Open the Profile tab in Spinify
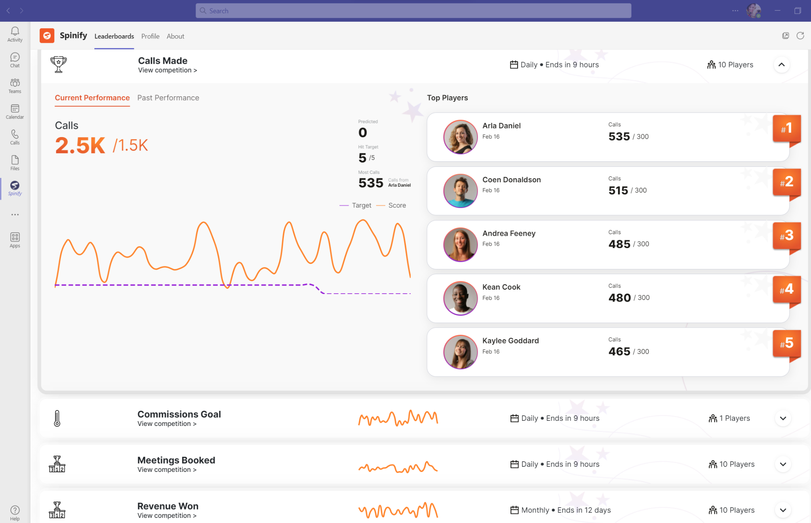Screen dimensions: 811x523 (x=150, y=36)
